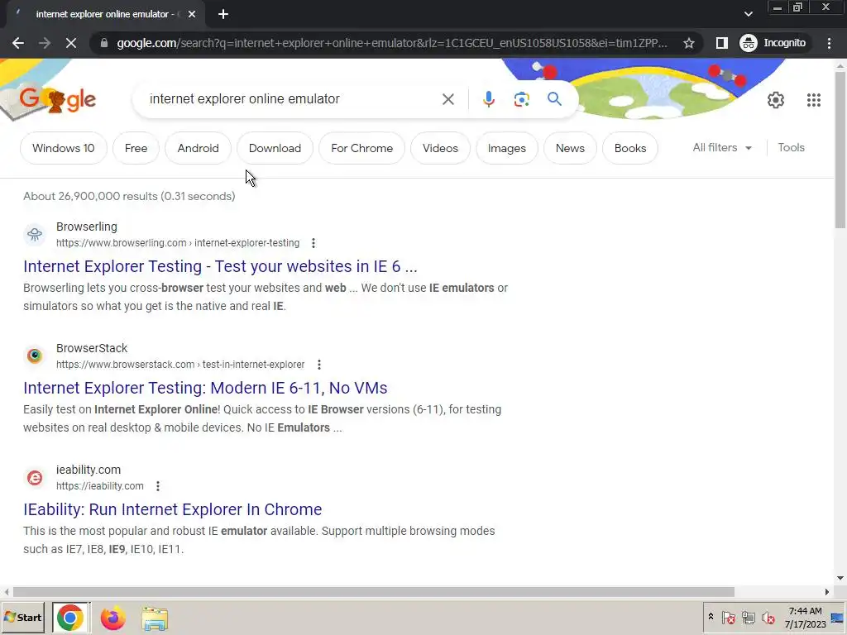Apply the Download filter chip
Screen dimensions: 847x635
tap(275, 148)
